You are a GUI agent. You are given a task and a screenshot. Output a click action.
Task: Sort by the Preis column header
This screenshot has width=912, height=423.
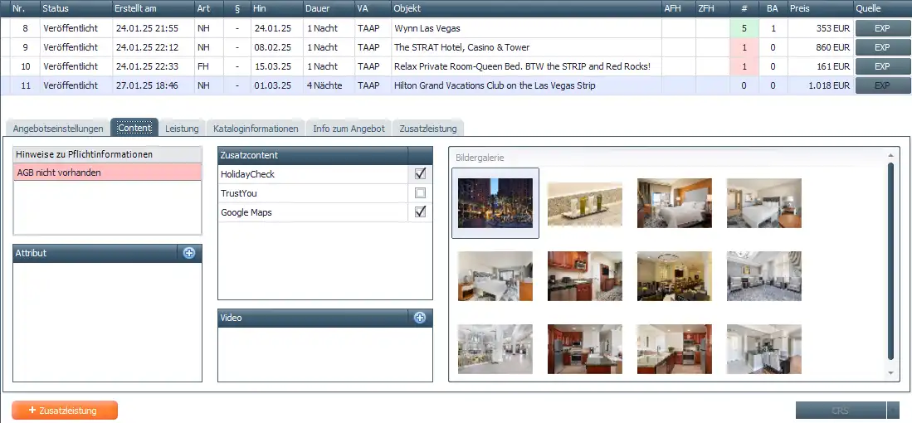click(x=820, y=9)
